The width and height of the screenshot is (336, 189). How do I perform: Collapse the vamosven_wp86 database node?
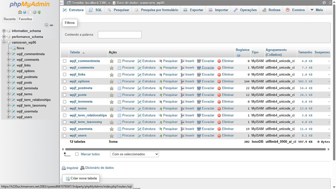click(4, 42)
